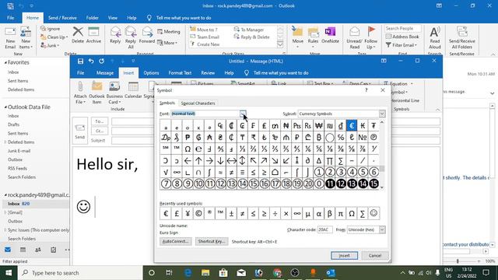Click the AutoCorrect... button

175,241
